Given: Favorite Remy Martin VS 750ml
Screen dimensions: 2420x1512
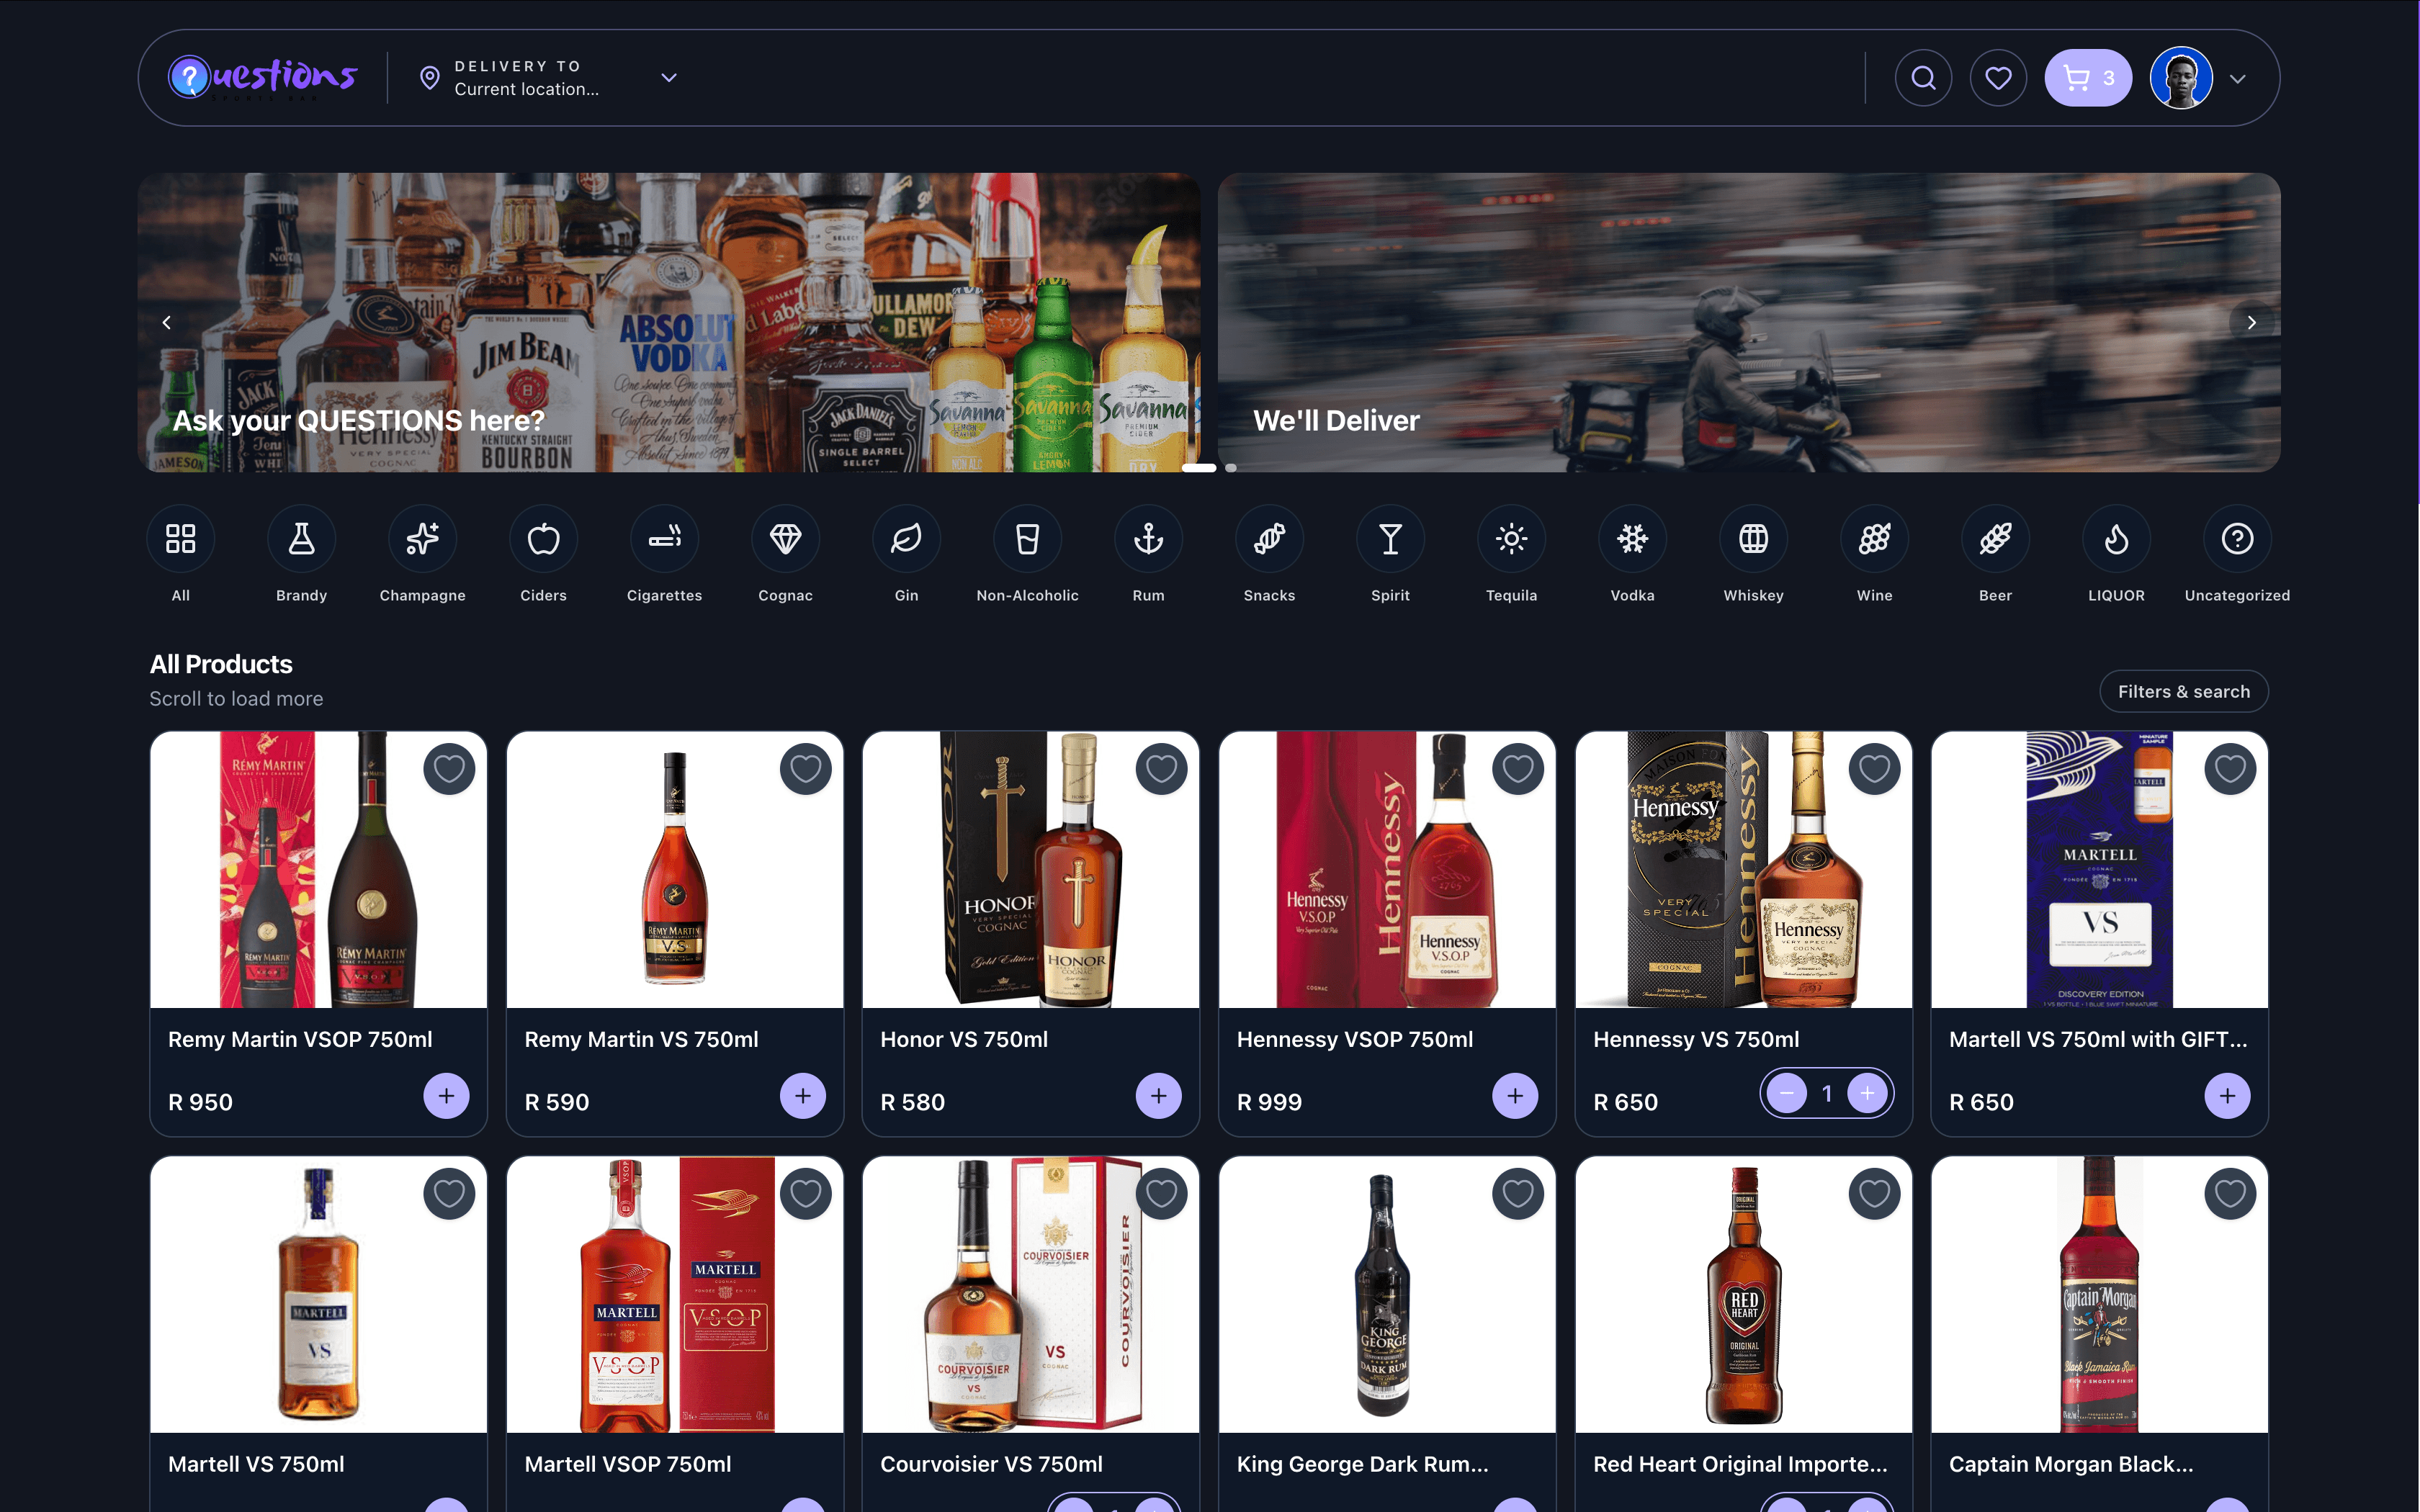Looking at the screenshot, I should point(806,769).
